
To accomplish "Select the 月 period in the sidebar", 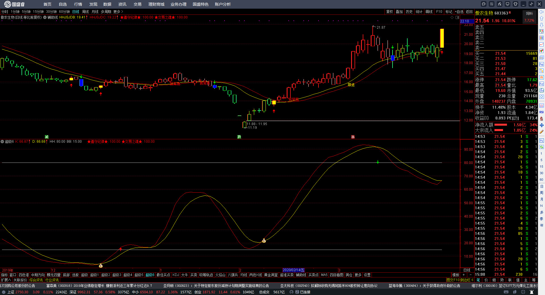I will [x=542, y=199].
